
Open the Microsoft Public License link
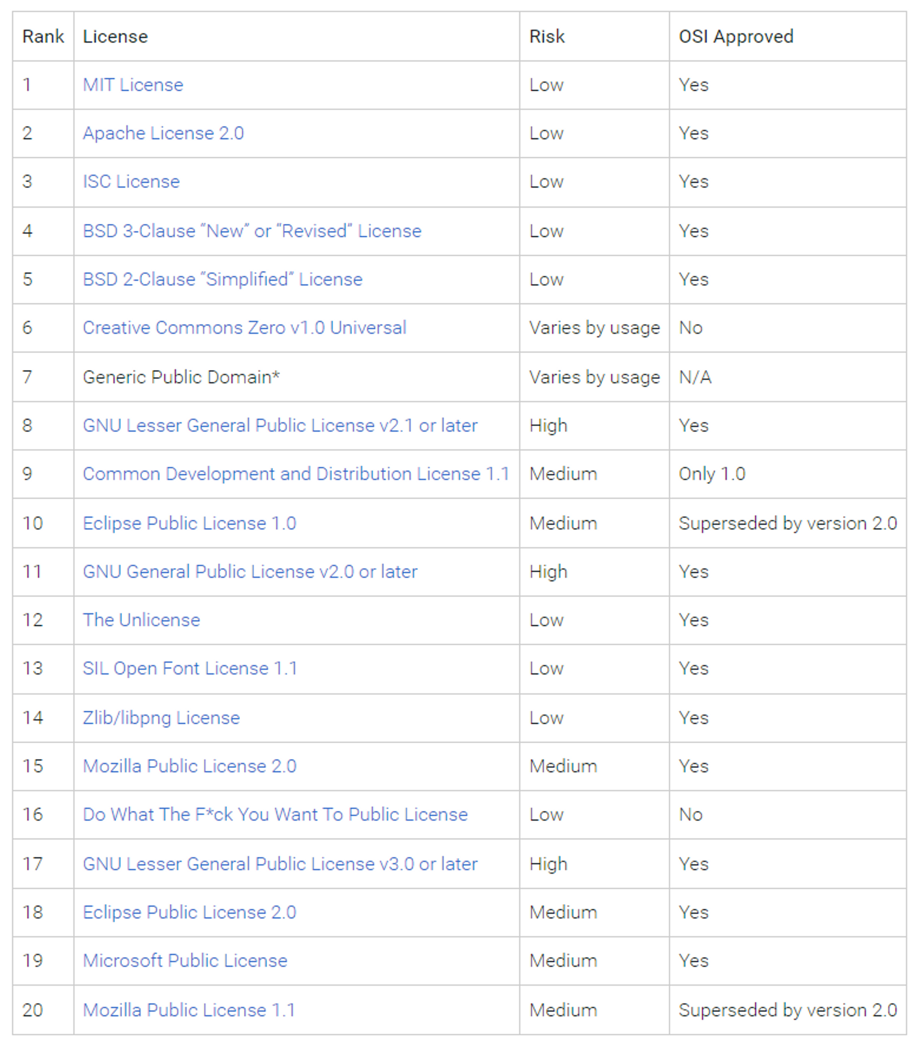tap(185, 961)
